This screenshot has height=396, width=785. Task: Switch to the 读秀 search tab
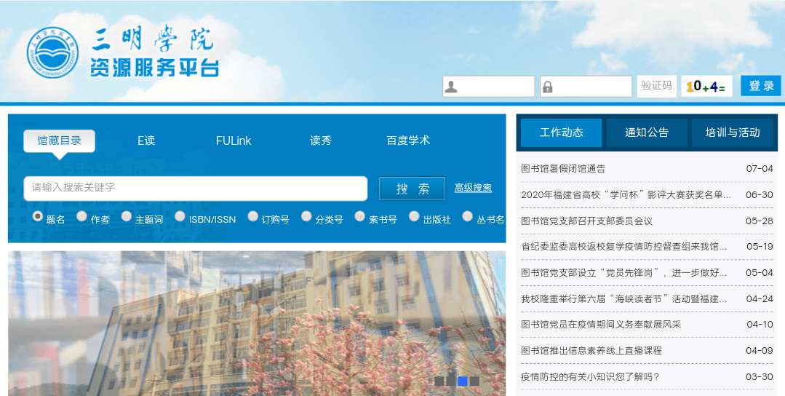tap(320, 140)
